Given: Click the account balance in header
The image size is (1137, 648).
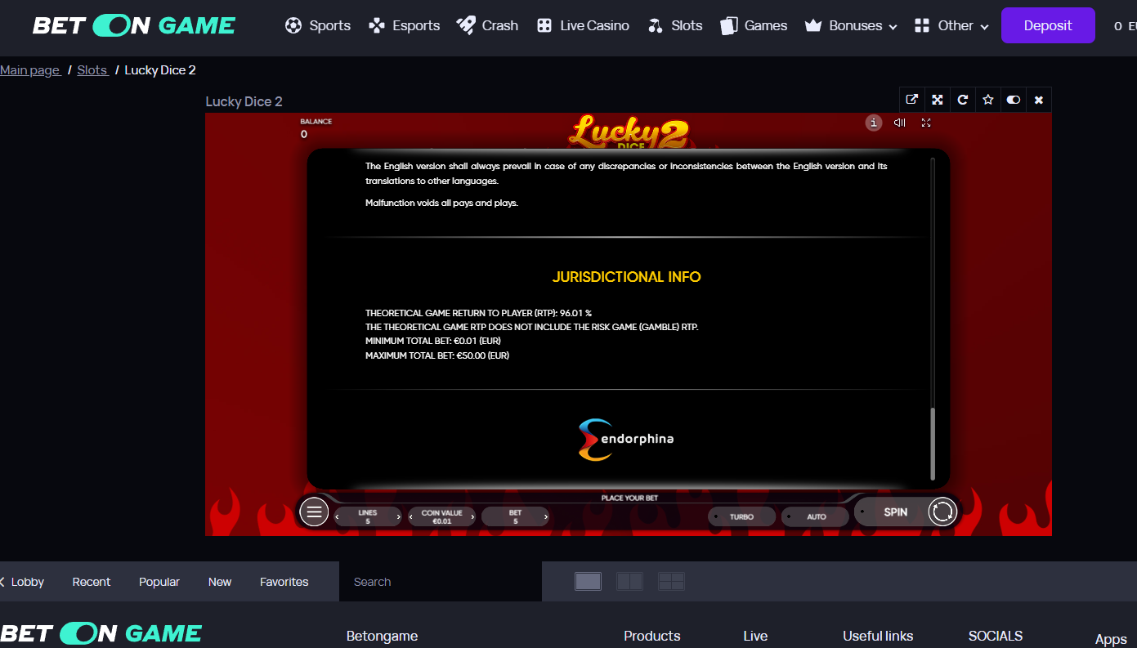Looking at the screenshot, I should pos(1125,26).
